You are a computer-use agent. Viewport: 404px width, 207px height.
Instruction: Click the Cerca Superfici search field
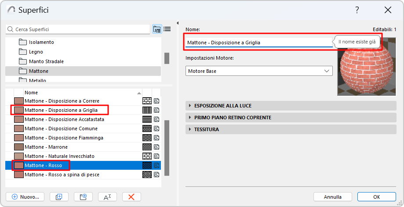coord(79,29)
